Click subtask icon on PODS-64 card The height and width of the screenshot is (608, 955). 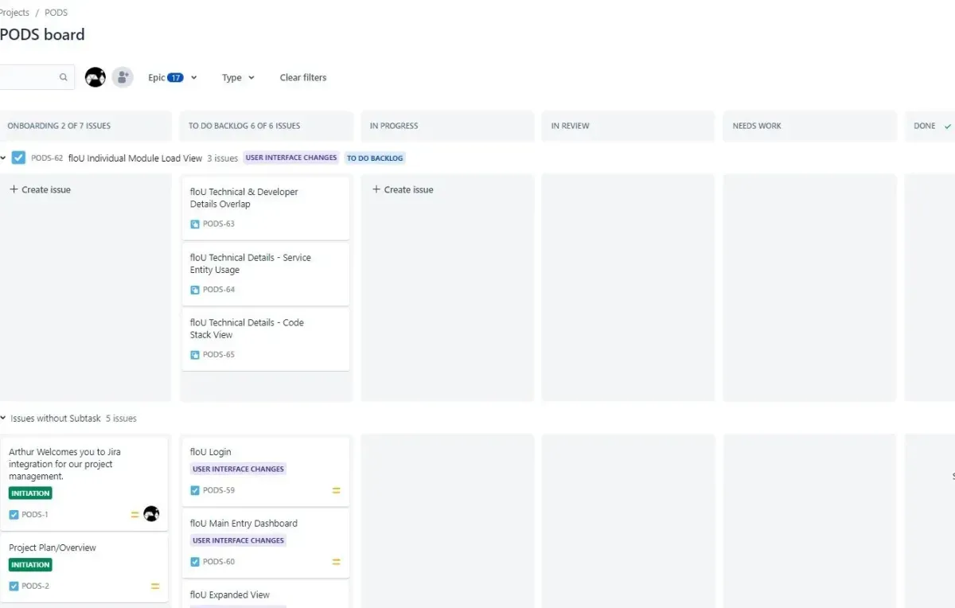click(195, 290)
